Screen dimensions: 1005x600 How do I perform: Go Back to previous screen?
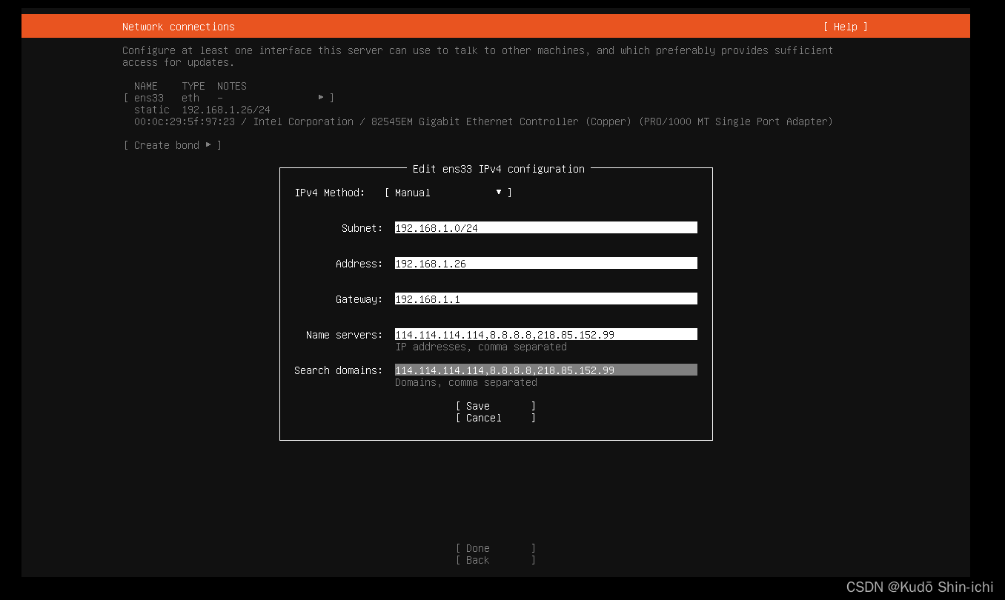click(x=496, y=560)
